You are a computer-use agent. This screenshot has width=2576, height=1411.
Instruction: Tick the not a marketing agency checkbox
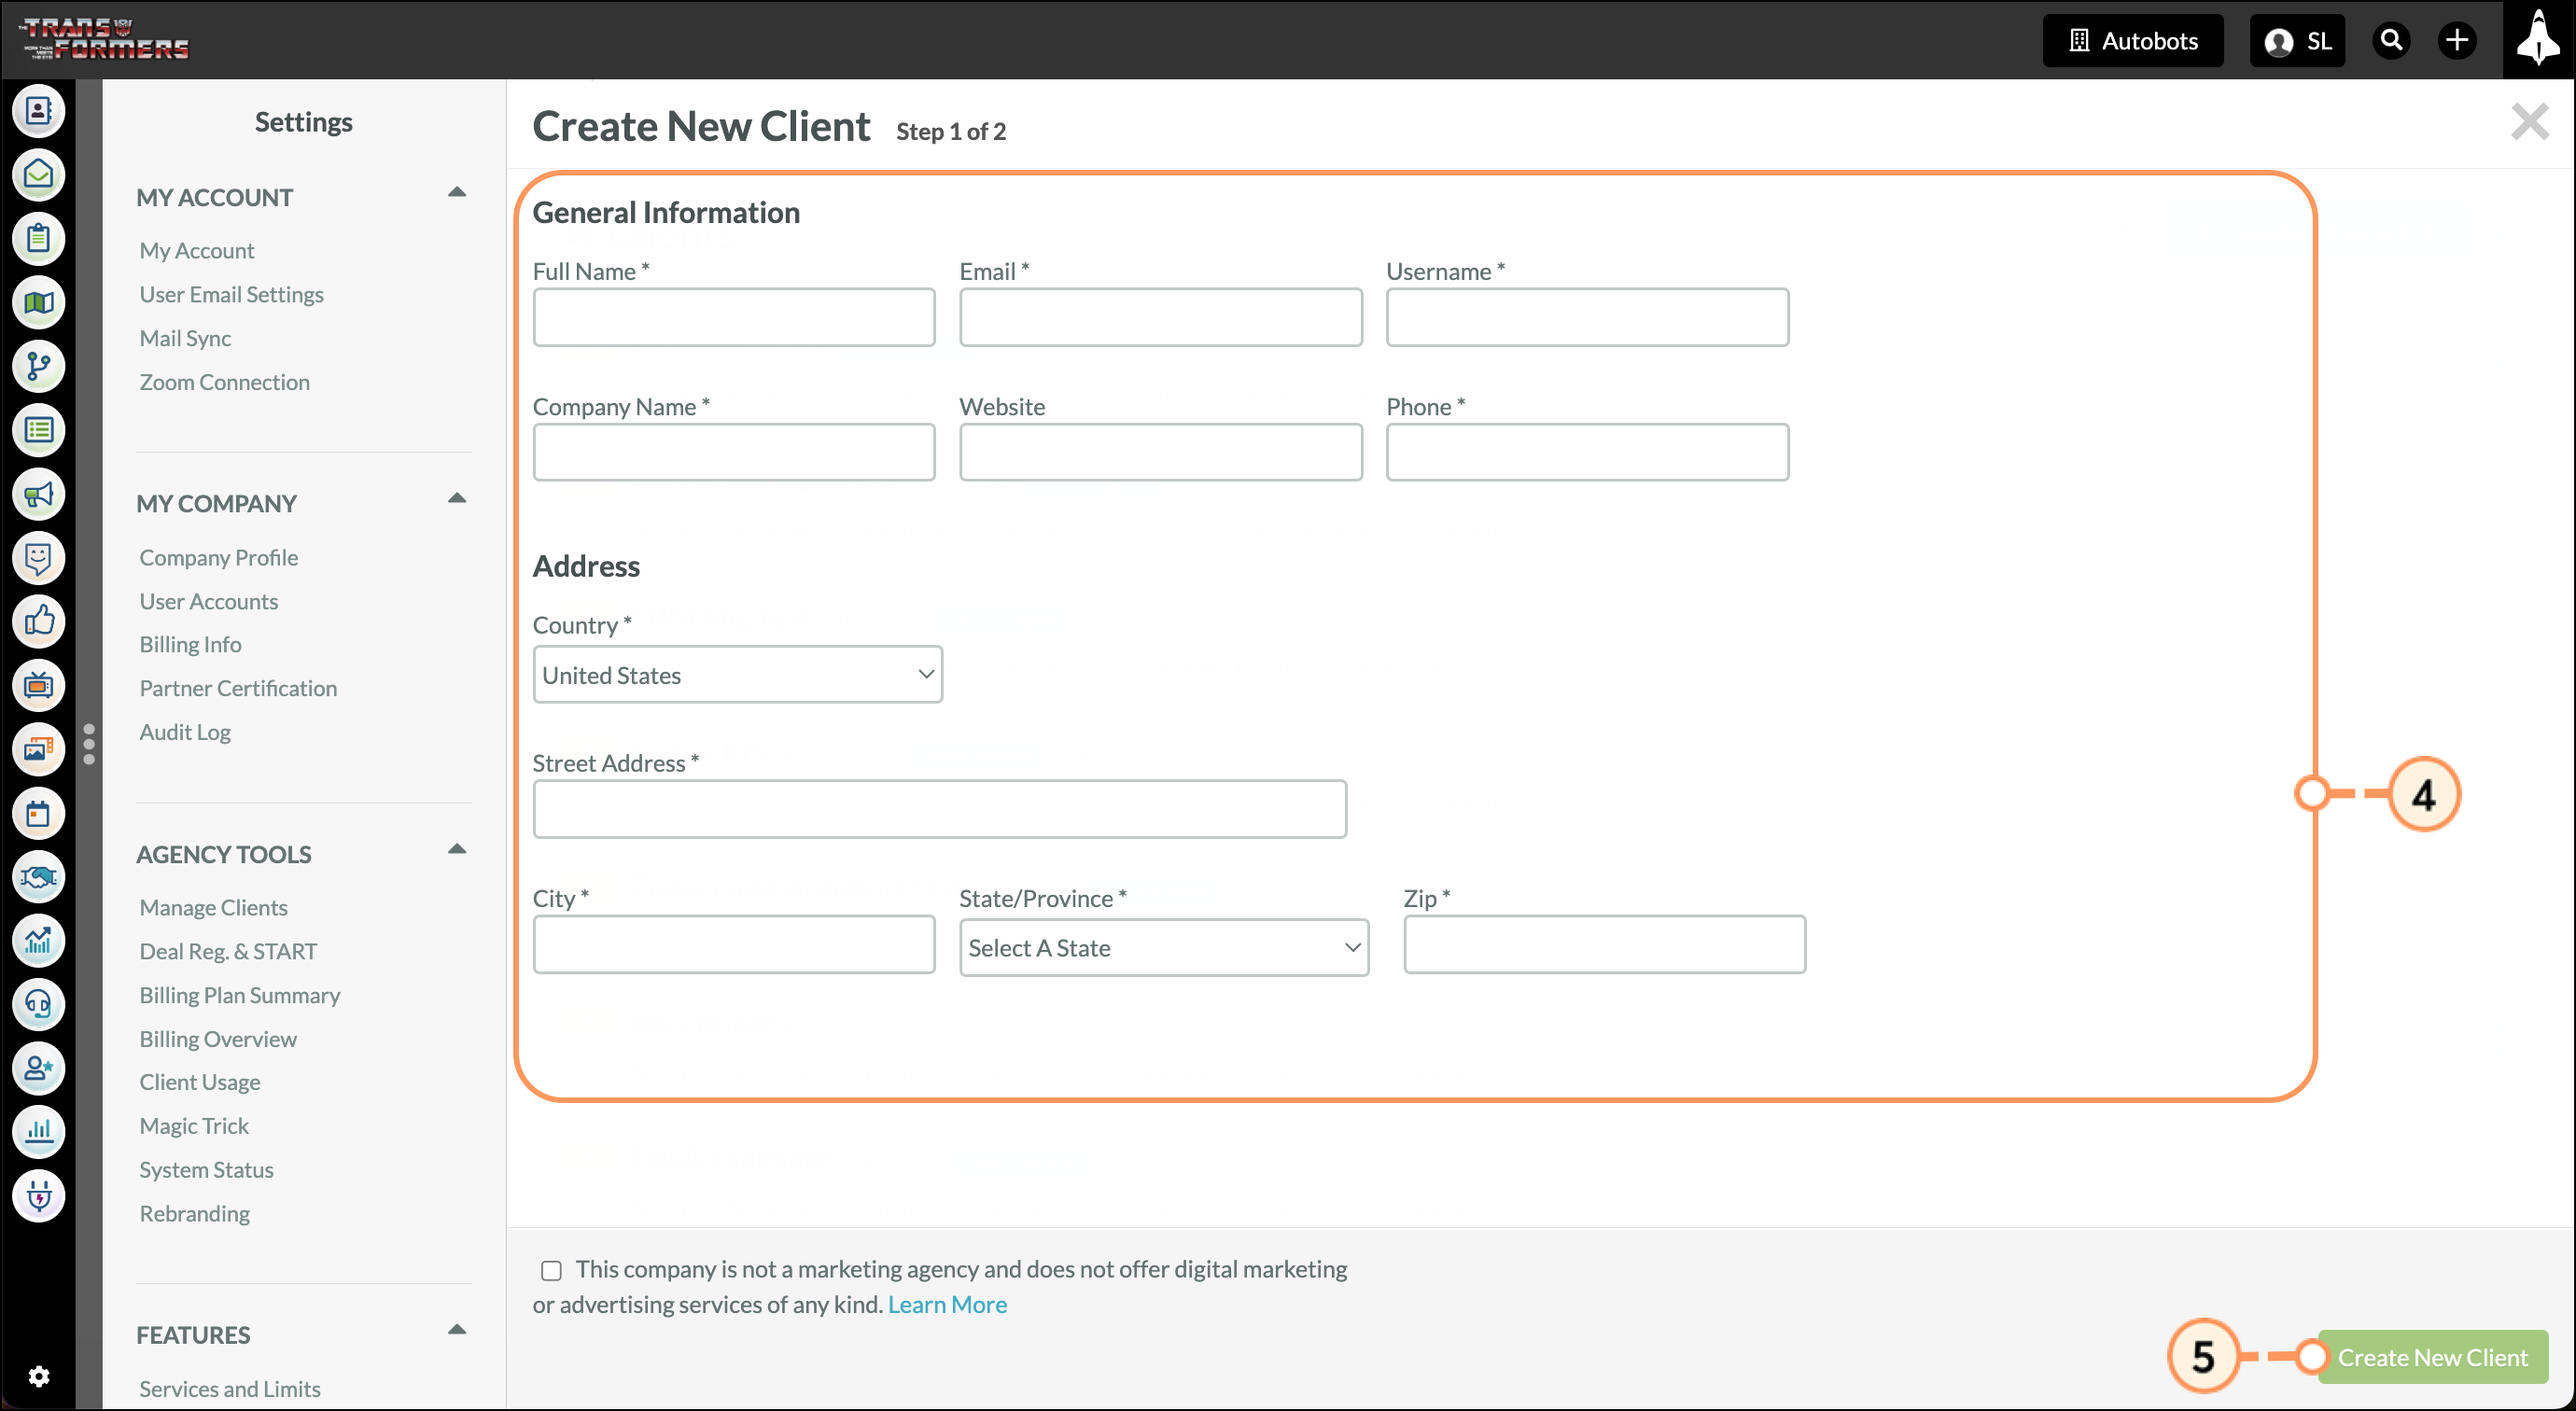551,1270
